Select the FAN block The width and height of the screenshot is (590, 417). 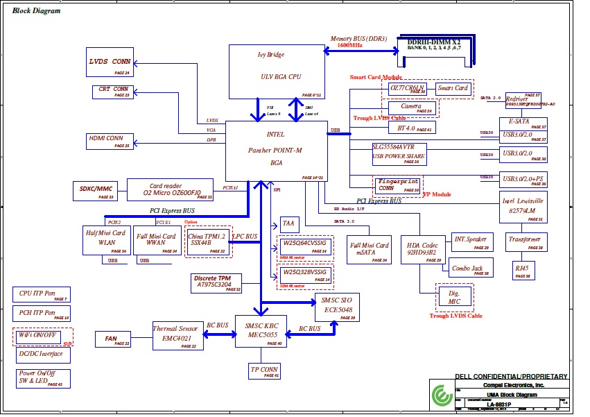coord(113,339)
